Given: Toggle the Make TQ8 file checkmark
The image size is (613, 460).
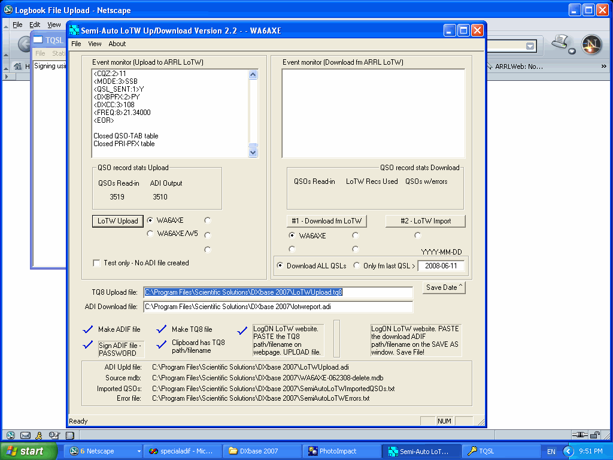Looking at the screenshot, I should pyautogui.click(x=162, y=329).
